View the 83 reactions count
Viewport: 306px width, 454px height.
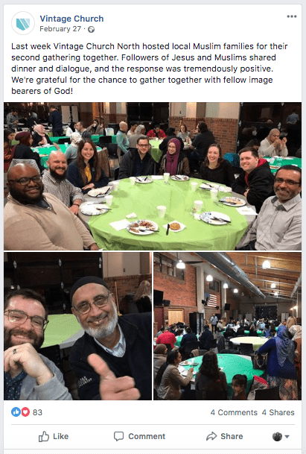(37, 412)
